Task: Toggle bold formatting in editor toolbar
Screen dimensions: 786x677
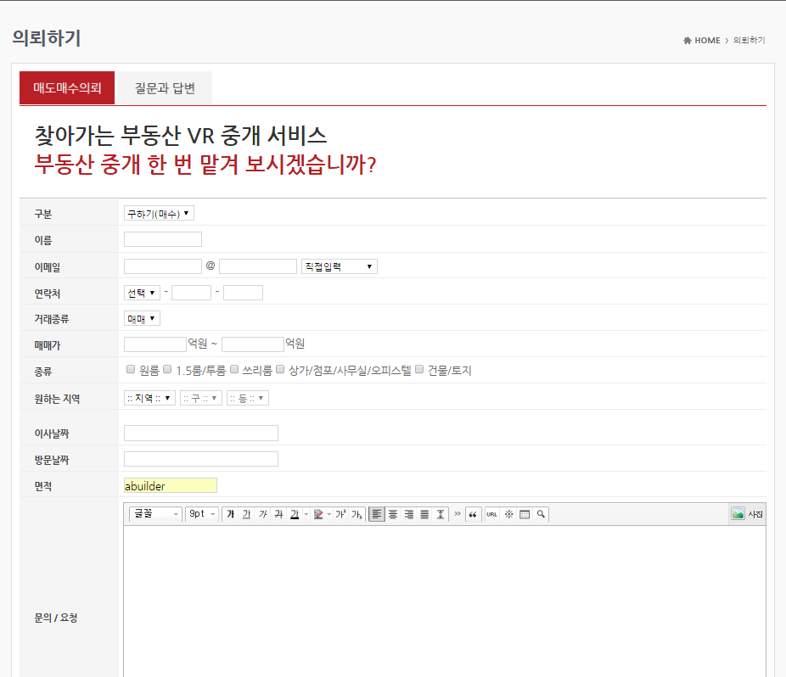Action: click(230, 514)
